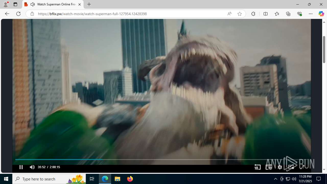The image size is (327, 184).
Task: Open Split screen view
Action: [265, 14]
